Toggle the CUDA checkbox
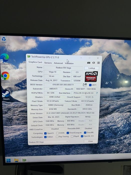 click(x=57, y=133)
